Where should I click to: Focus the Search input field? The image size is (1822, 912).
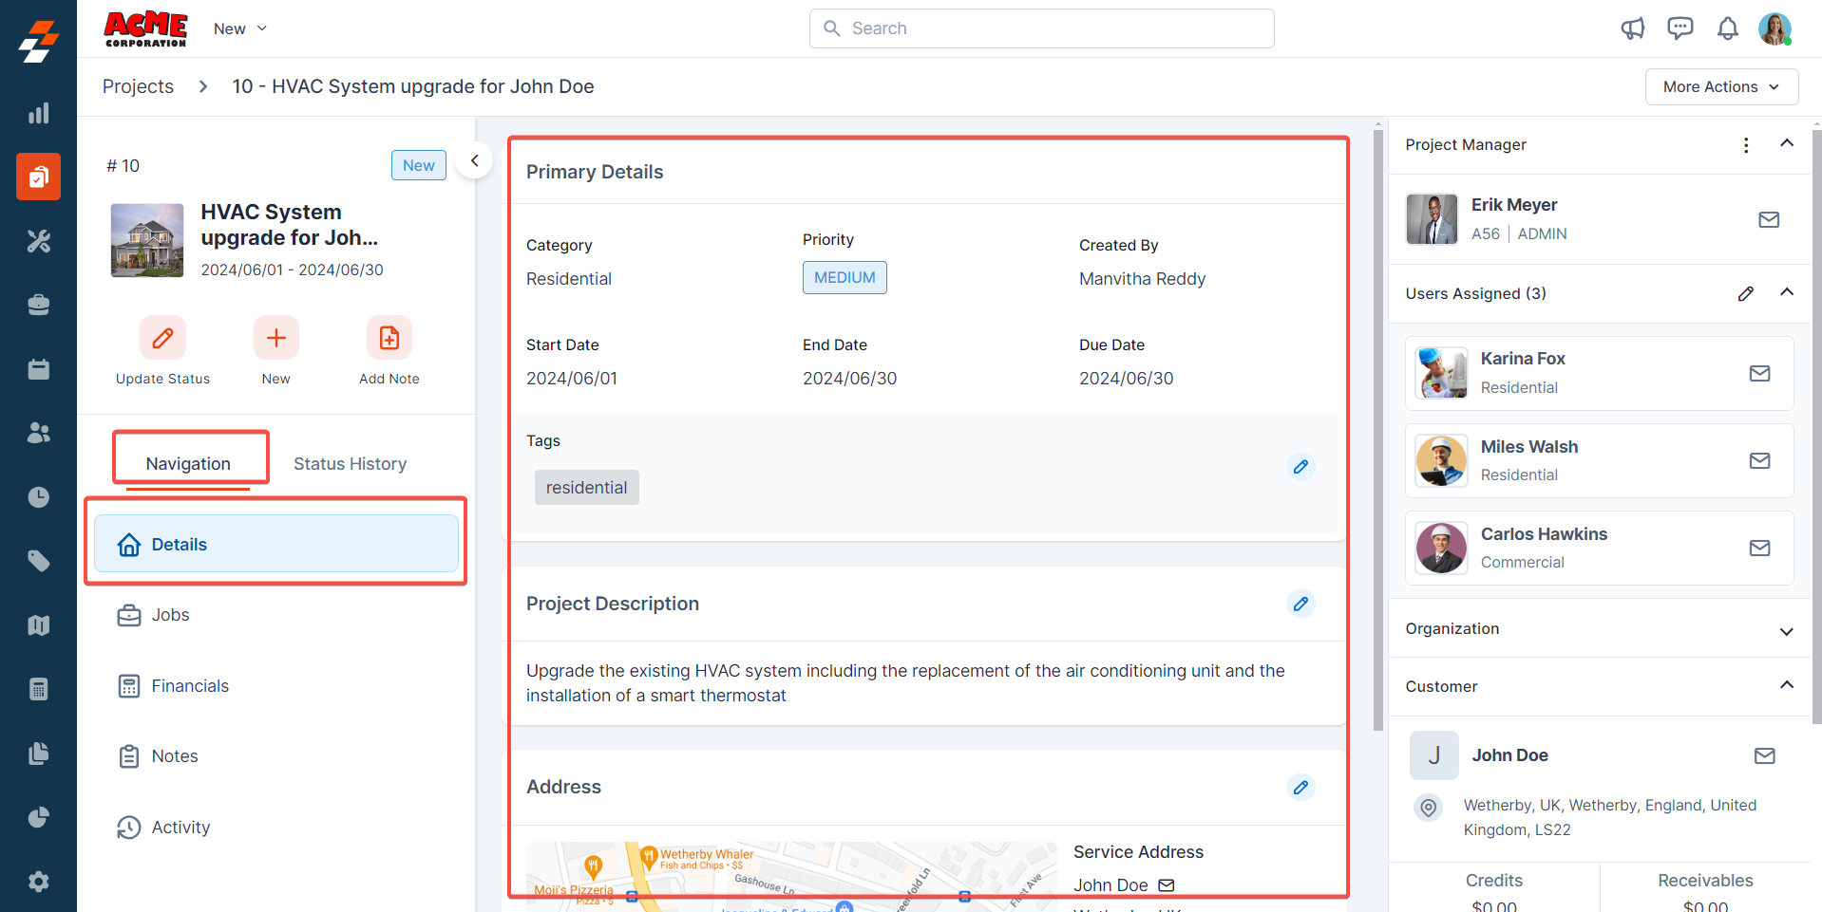pos(1041,28)
